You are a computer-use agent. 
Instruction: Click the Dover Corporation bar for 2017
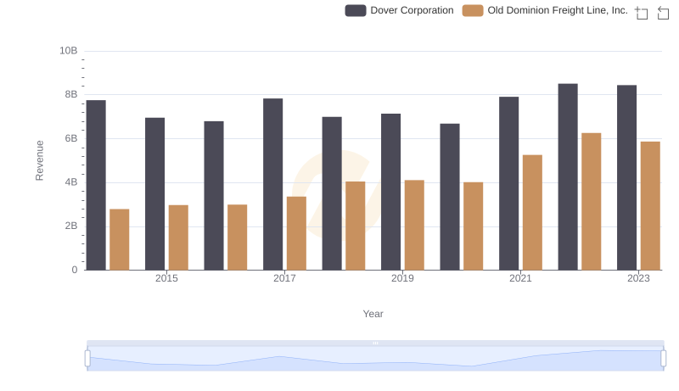272,184
